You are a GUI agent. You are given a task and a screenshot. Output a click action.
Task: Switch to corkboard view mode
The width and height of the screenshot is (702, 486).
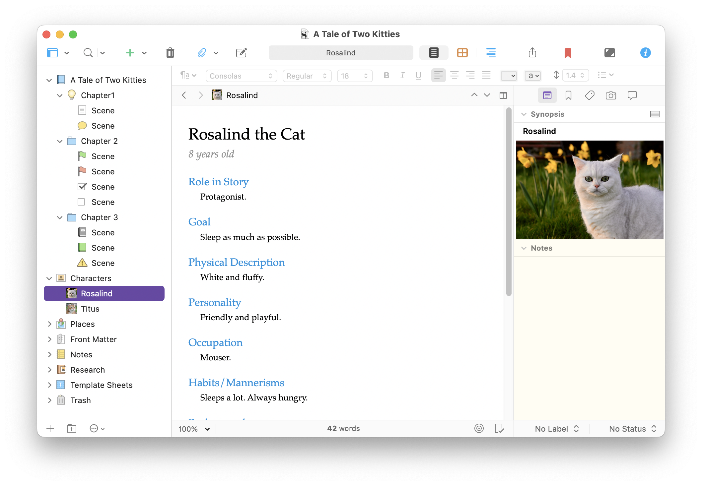(462, 53)
